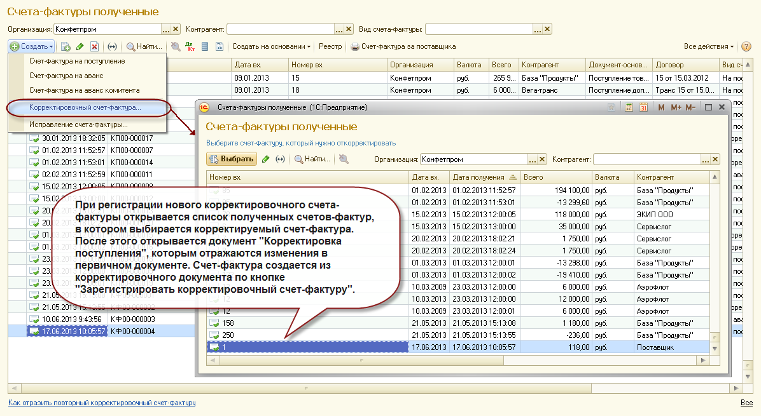Open the calendar icon in dialog title bar

coord(643,108)
